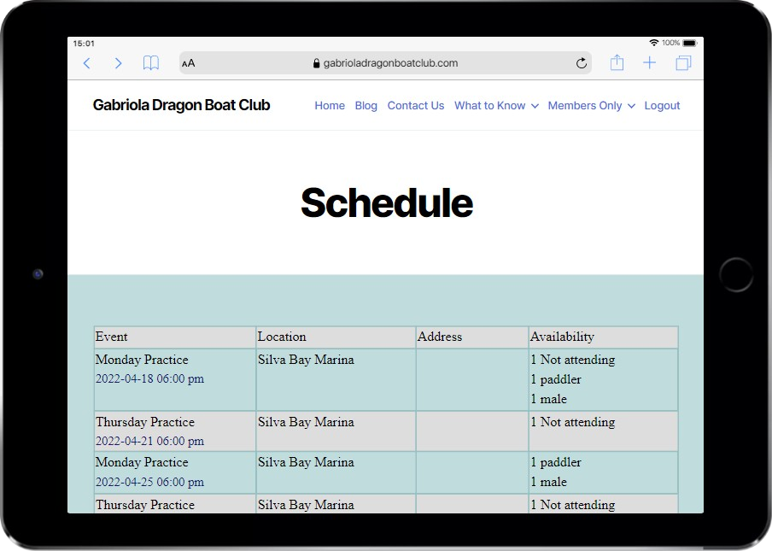Tap the iPad home button
Viewport: 772px width, 551px height.
pyautogui.click(x=736, y=275)
